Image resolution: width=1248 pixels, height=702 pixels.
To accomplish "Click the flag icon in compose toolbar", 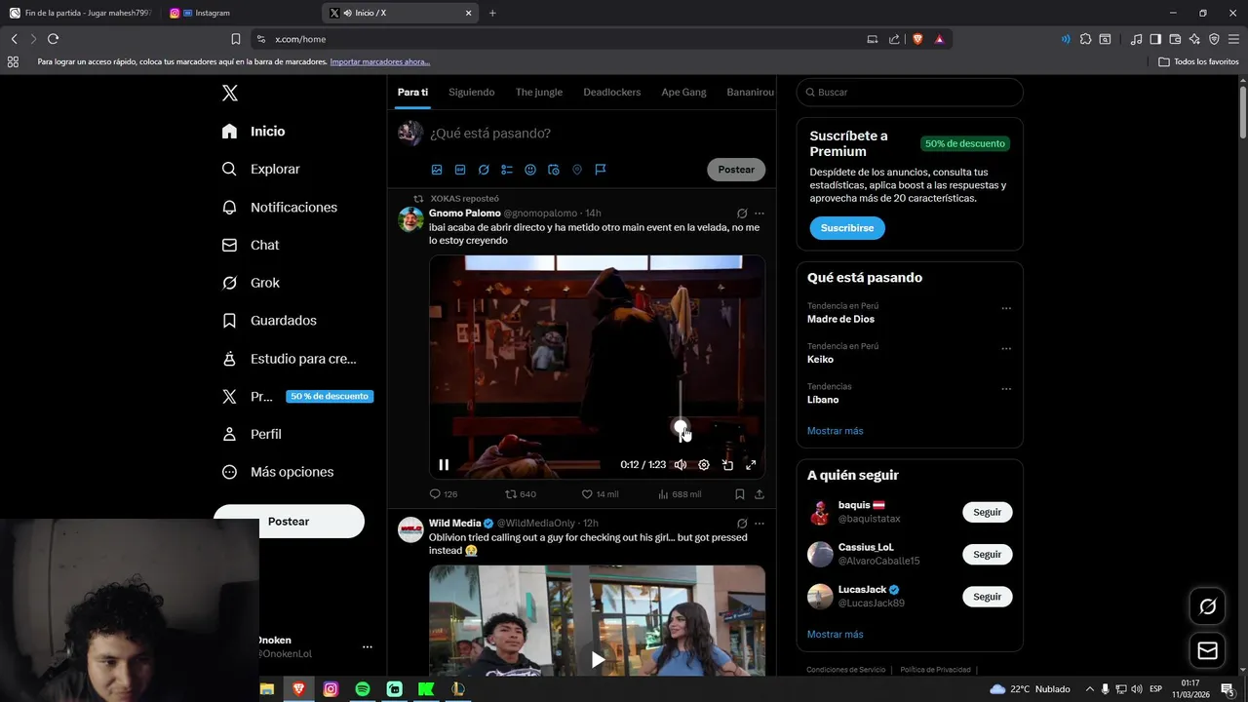I will tap(601, 170).
